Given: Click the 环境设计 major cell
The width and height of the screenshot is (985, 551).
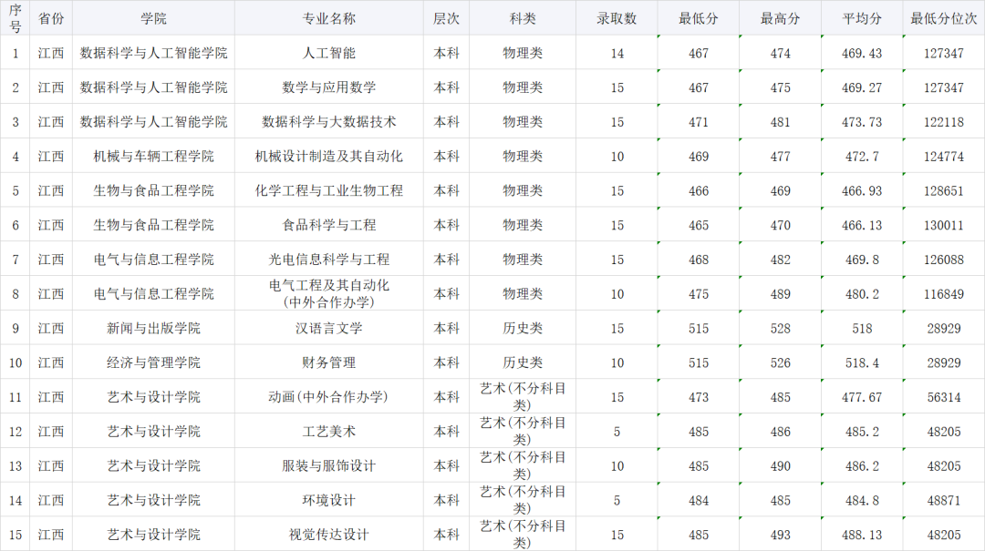Looking at the screenshot, I should pyautogui.click(x=328, y=500).
